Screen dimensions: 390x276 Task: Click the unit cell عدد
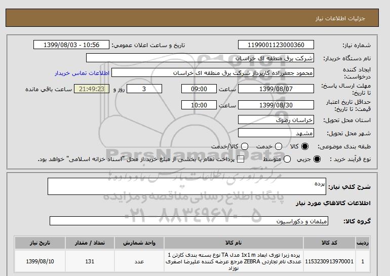139,261
